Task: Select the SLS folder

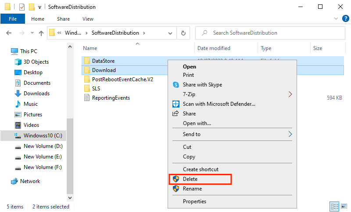Action: 96,88
